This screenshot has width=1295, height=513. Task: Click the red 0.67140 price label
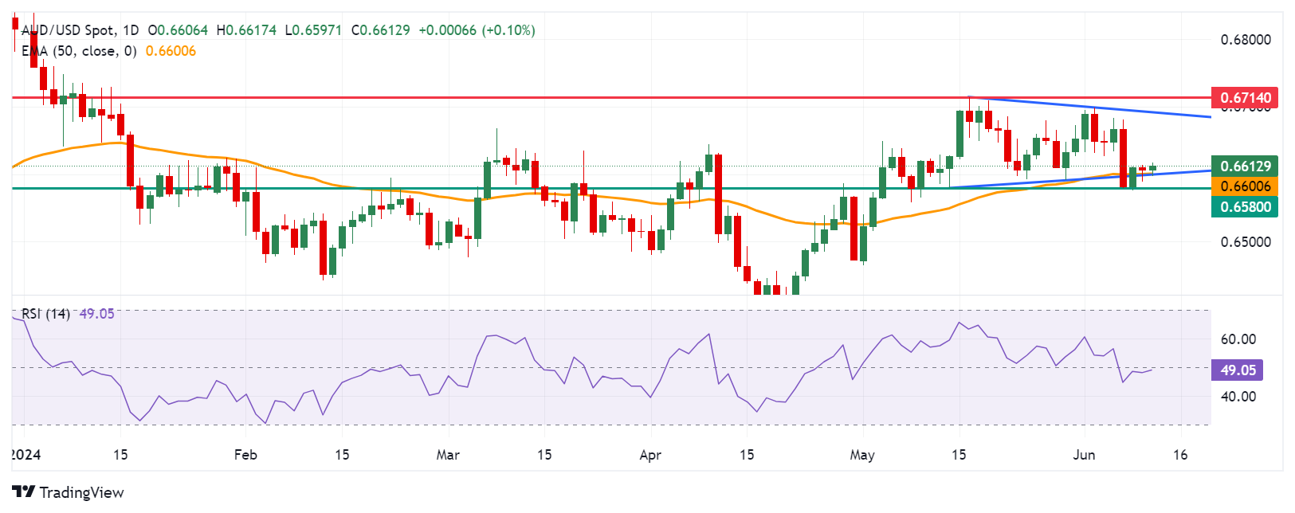tap(1245, 98)
